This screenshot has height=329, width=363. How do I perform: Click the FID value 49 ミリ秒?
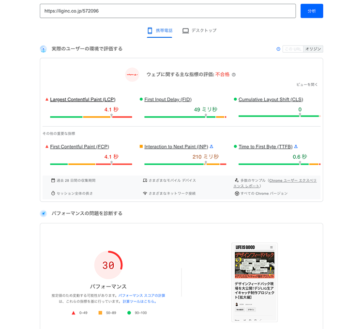pos(206,109)
